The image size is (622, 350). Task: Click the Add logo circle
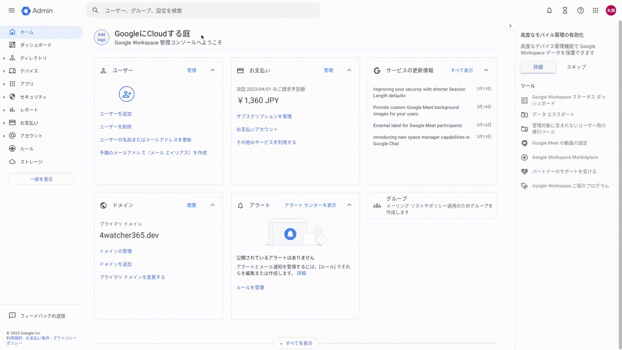pyautogui.click(x=102, y=37)
